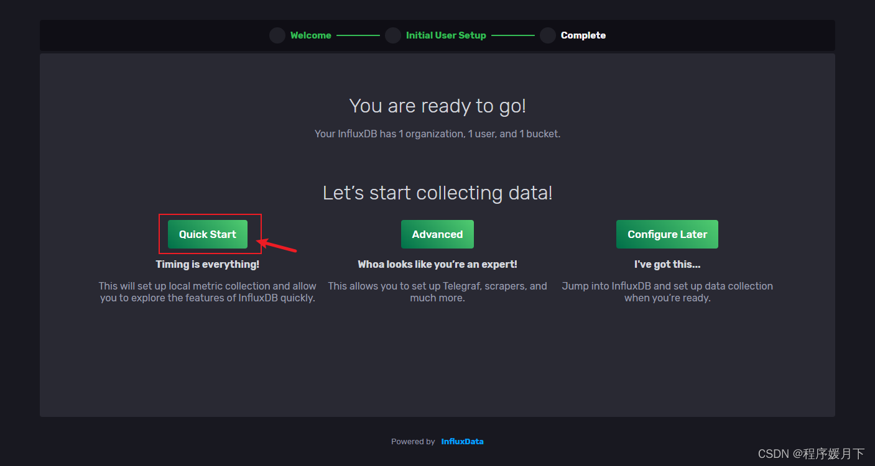The image size is (875, 466).
Task: Select the Complete step label
Action: (583, 35)
